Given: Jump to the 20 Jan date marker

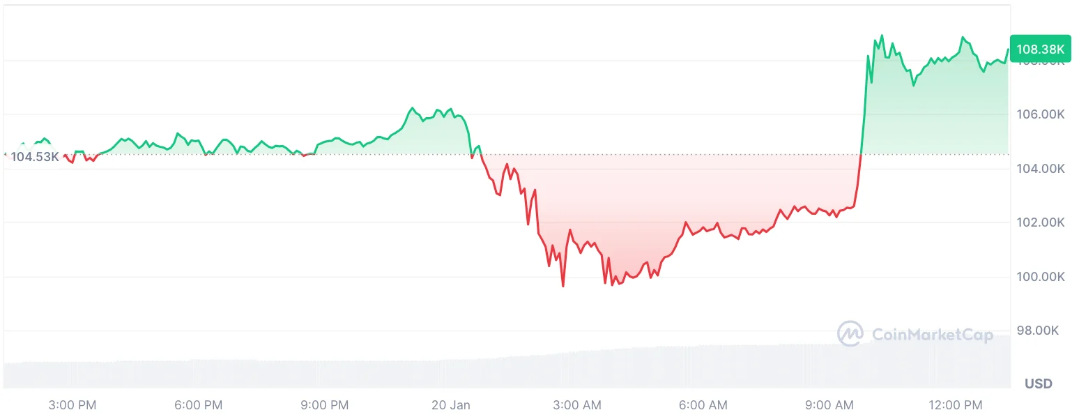Looking at the screenshot, I should tap(450, 405).
